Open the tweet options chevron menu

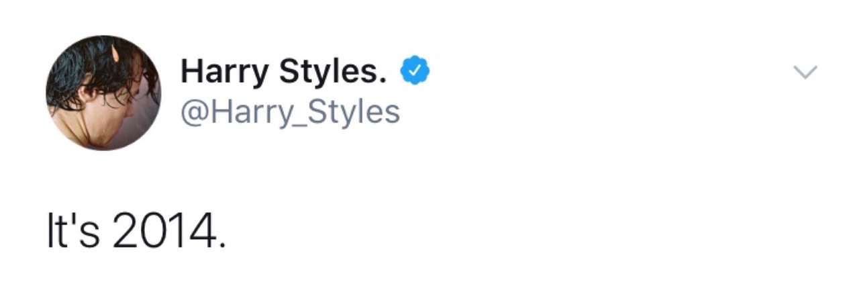pyautogui.click(x=805, y=72)
